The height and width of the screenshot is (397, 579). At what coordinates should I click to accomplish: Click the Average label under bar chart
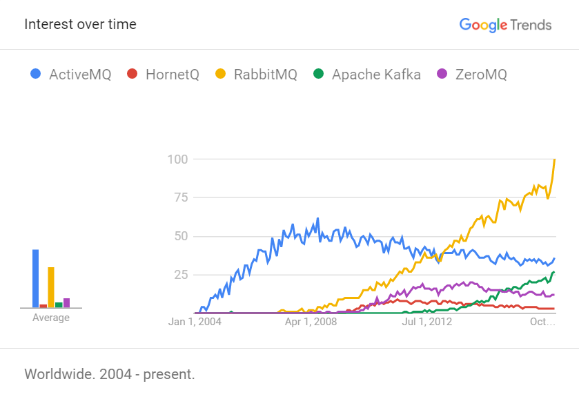click(x=51, y=318)
